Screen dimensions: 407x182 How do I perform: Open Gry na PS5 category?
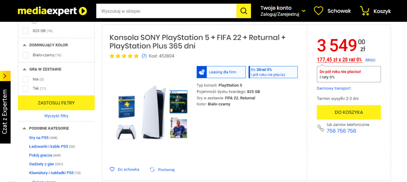(39, 137)
